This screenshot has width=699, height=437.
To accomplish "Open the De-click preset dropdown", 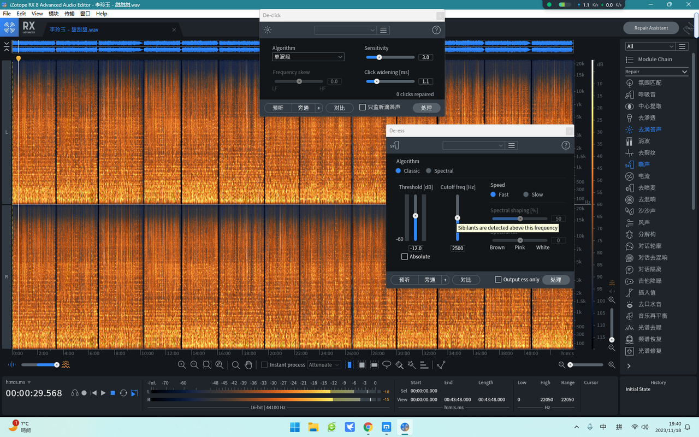I will pos(345,30).
